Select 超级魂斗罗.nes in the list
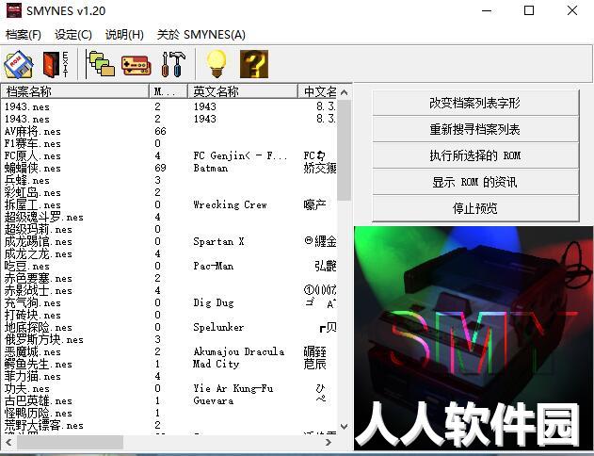This screenshot has height=456, width=594. [x=44, y=218]
